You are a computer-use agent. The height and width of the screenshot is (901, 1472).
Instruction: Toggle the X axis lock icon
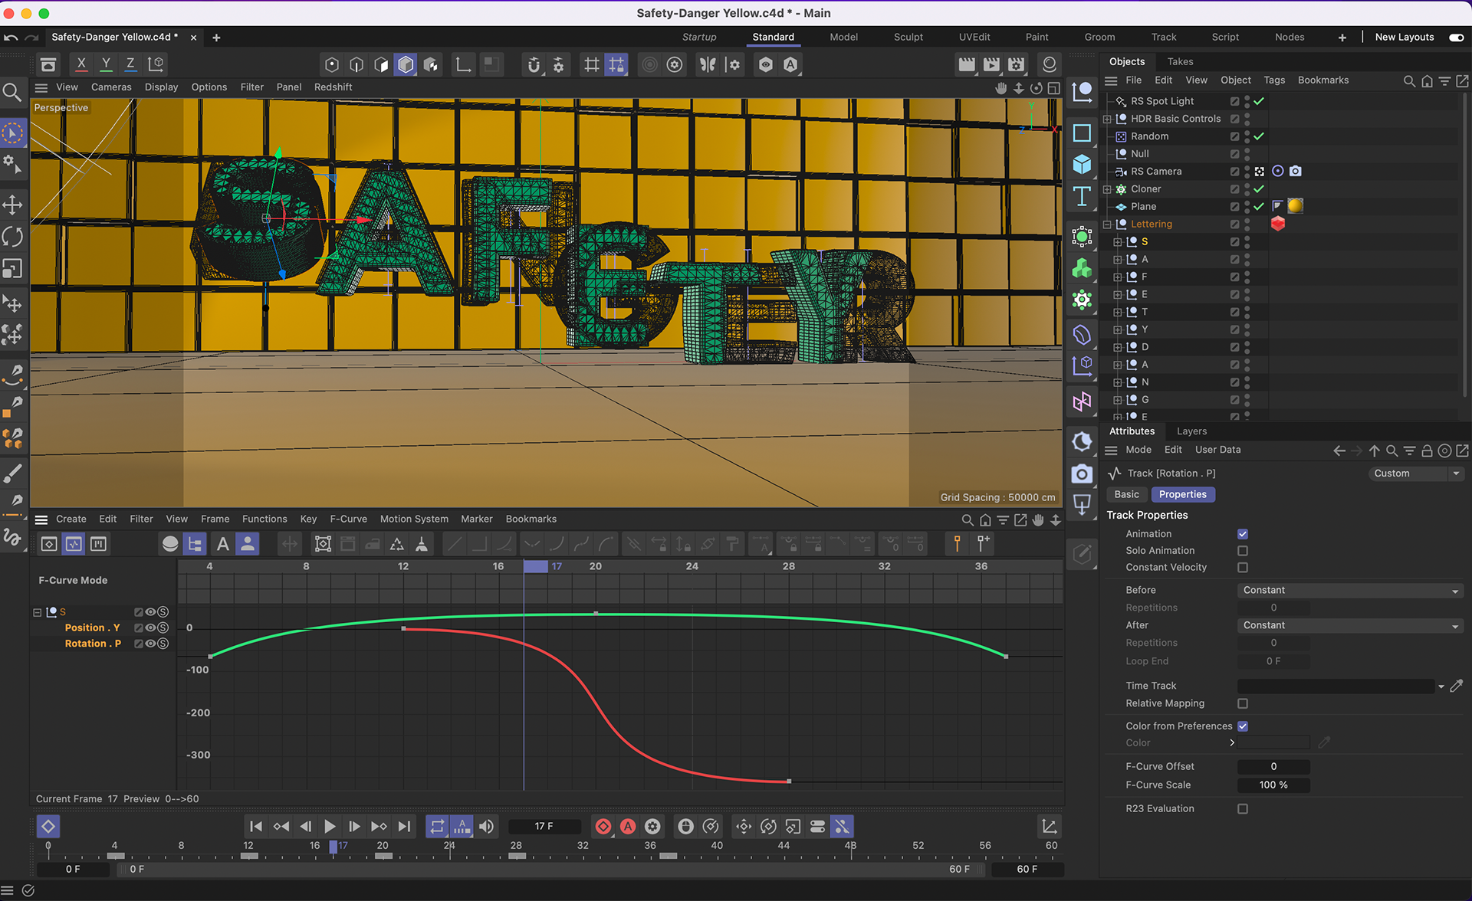coord(80,64)
